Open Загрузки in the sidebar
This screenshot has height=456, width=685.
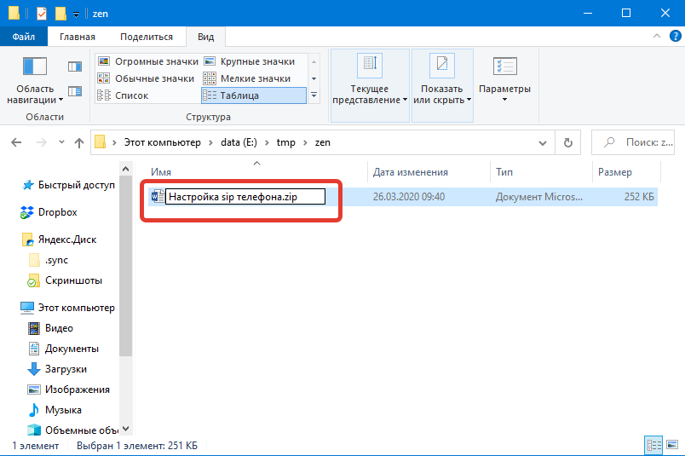point(57,369)
